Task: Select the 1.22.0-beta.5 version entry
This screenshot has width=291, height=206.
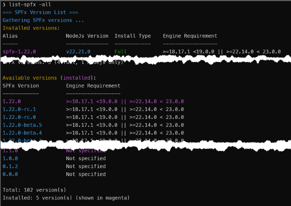Action: [x=22, y=125]
